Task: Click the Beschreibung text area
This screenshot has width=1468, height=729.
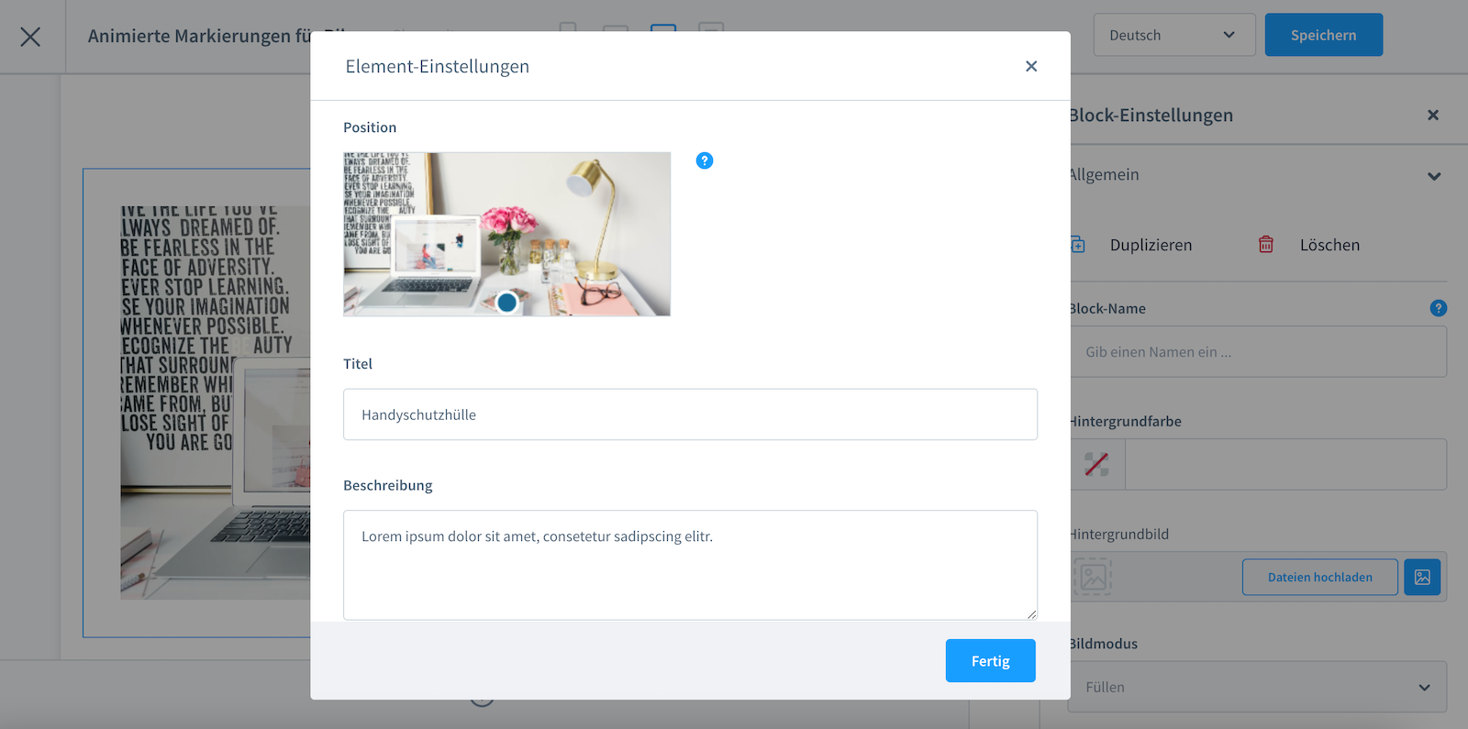Action: 690,565
